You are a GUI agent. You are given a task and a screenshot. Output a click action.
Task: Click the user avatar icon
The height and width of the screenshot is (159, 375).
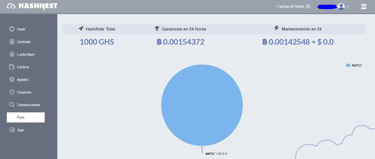[341, 7]
